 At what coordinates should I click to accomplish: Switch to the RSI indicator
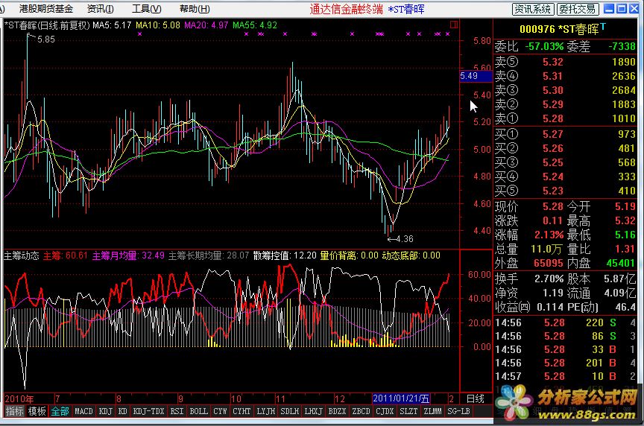point(177,411)
